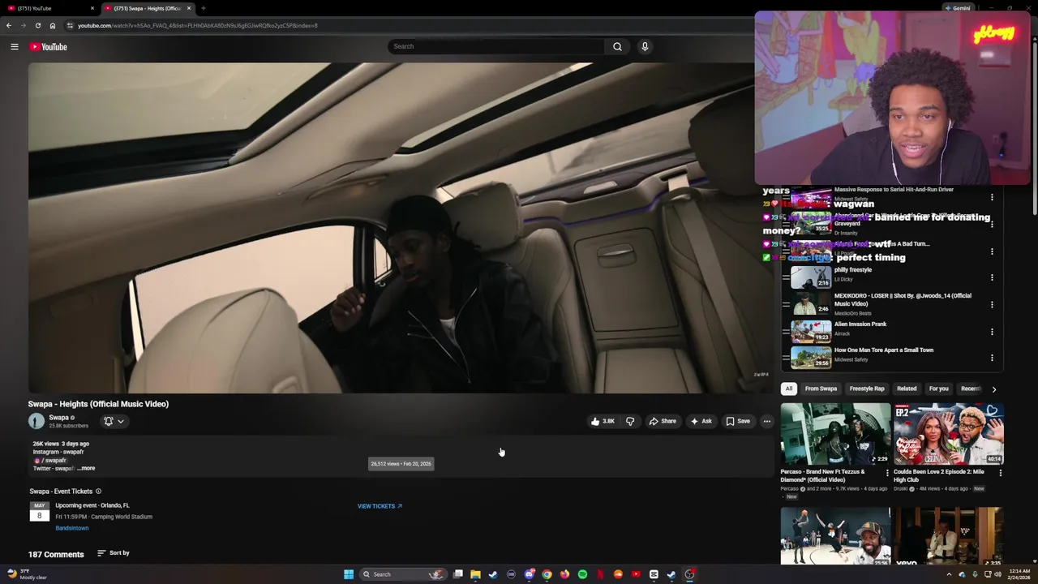Grab reorder handle of Alien Invasion Prank
The image size is (1038, 584).
786,332
